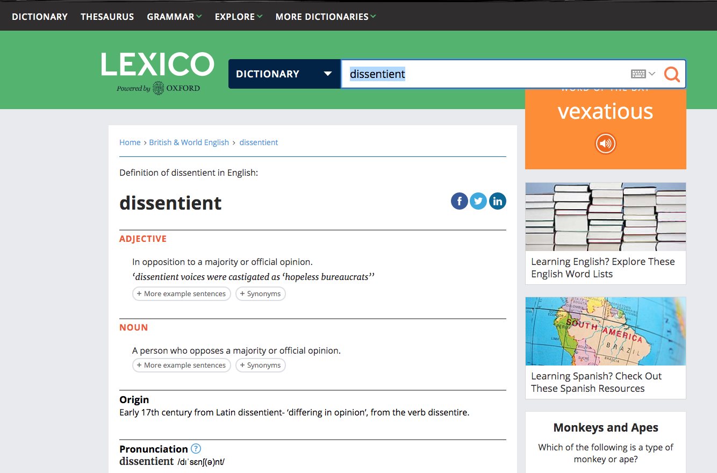Open the word of the day vexatious
The image size is (717, 473).
click(x=606, y=111)
